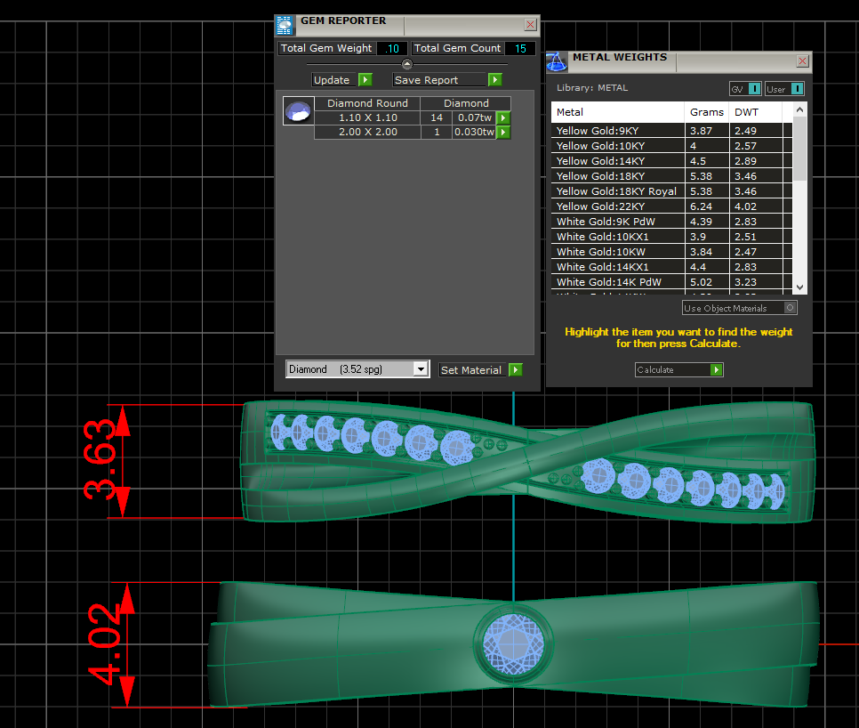Click the Metal Weights scale icon
Screen dimensions: 859x728
tap(556, 61)
